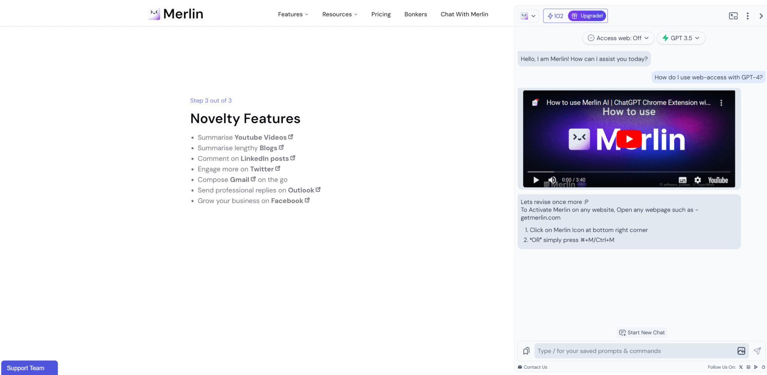Click the picture-in-picture window icon in panel header
The height and width of the screenshot is (375, 767).
coord(733,16)
